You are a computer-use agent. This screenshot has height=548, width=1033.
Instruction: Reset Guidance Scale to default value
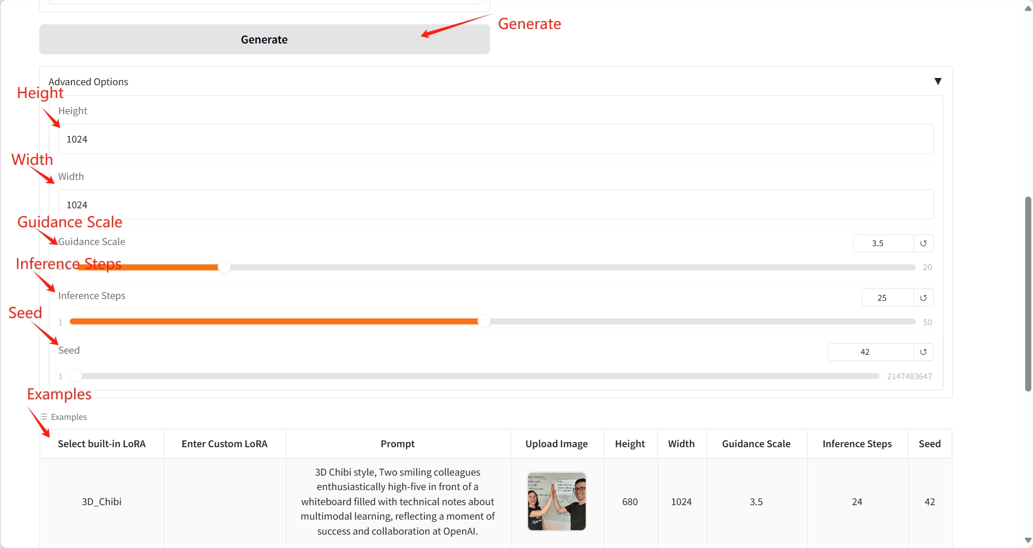[x=923, y=243]
